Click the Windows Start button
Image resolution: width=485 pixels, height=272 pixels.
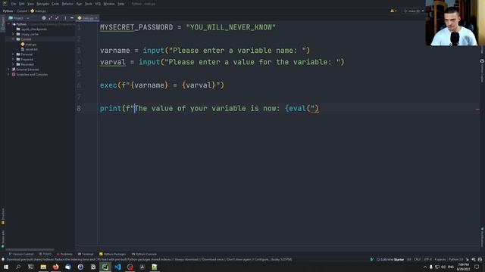[x=6, y=267]
